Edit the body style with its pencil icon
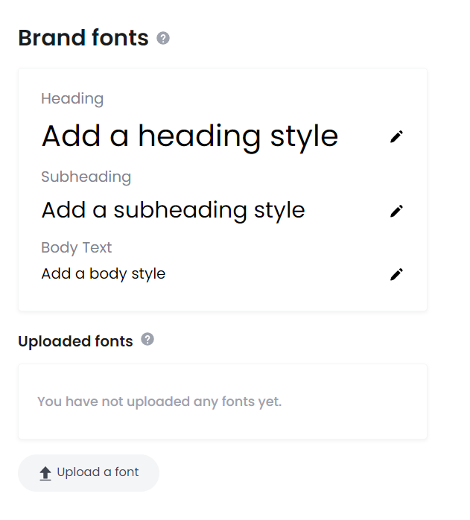 (396, 274)
